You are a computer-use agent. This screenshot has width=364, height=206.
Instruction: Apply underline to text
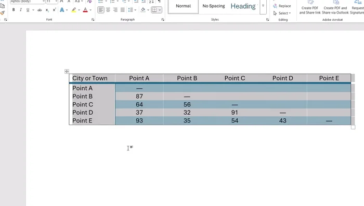click(28, 10)
